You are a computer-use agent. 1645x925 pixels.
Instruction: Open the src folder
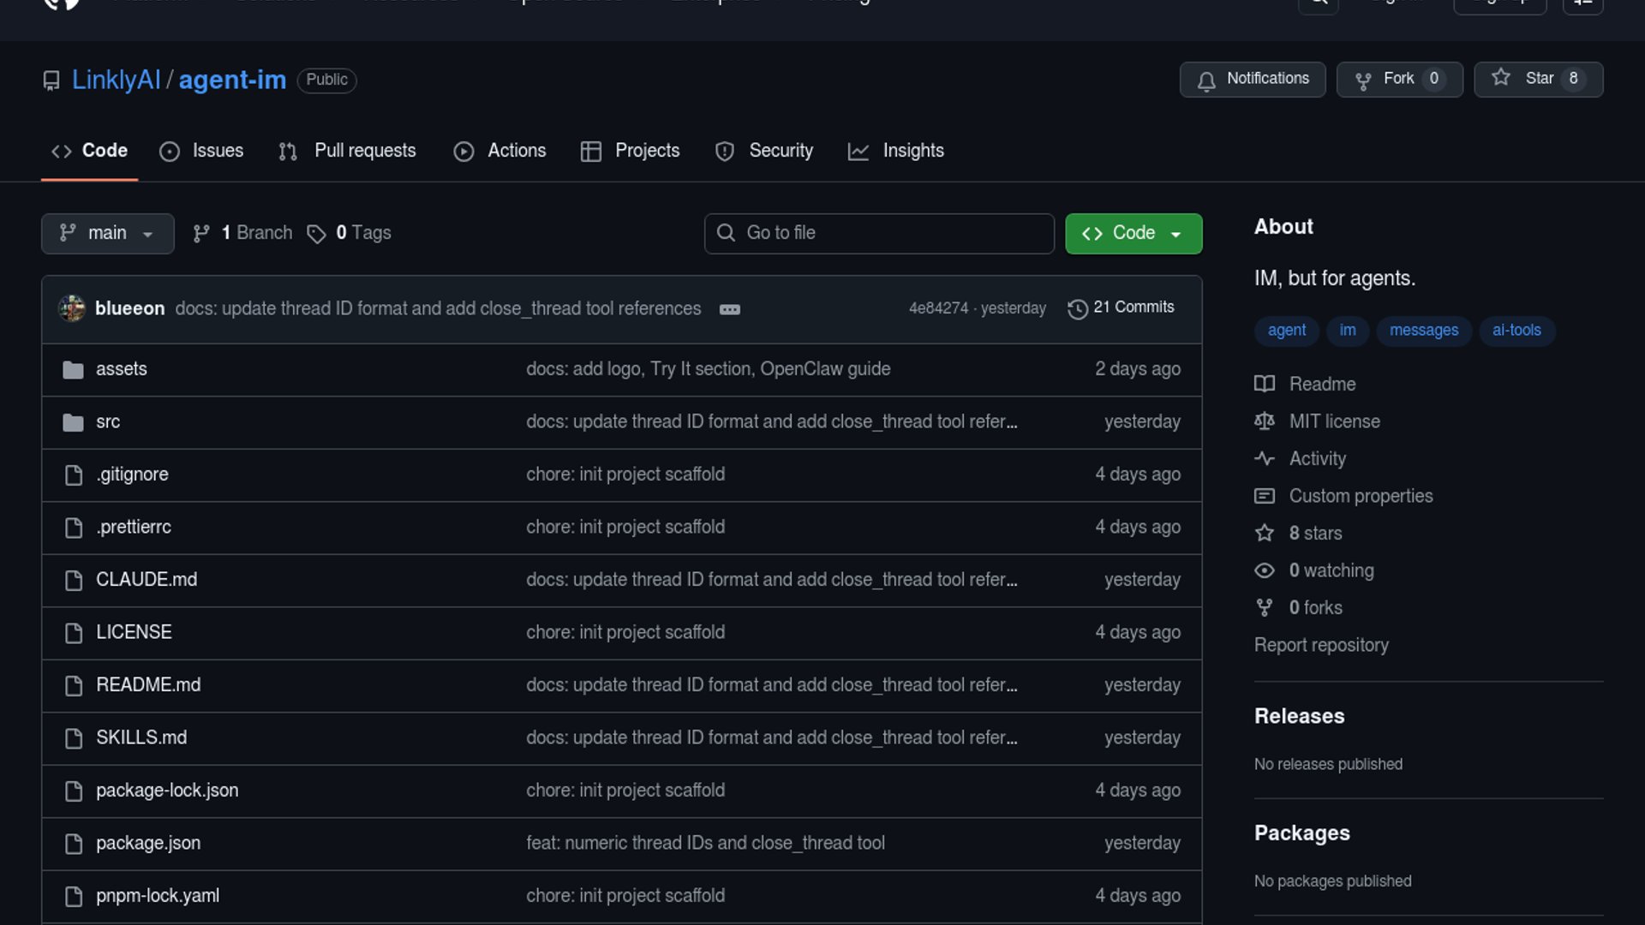pos(108,421)
